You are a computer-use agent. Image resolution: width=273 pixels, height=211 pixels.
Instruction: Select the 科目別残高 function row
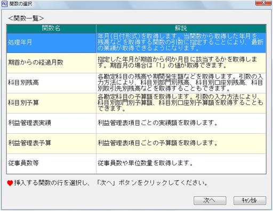tap(136, 83)
